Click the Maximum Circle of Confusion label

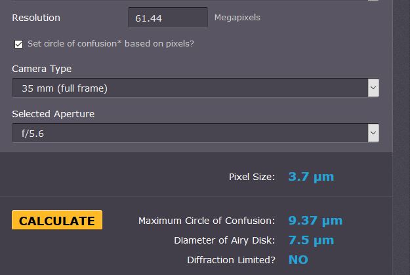point(207,221)
